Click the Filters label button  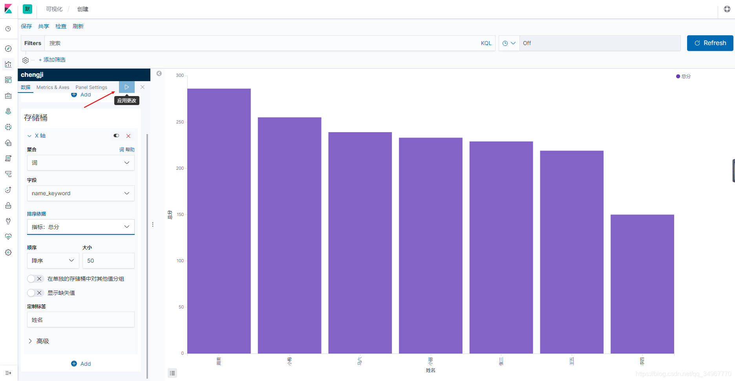33,43
